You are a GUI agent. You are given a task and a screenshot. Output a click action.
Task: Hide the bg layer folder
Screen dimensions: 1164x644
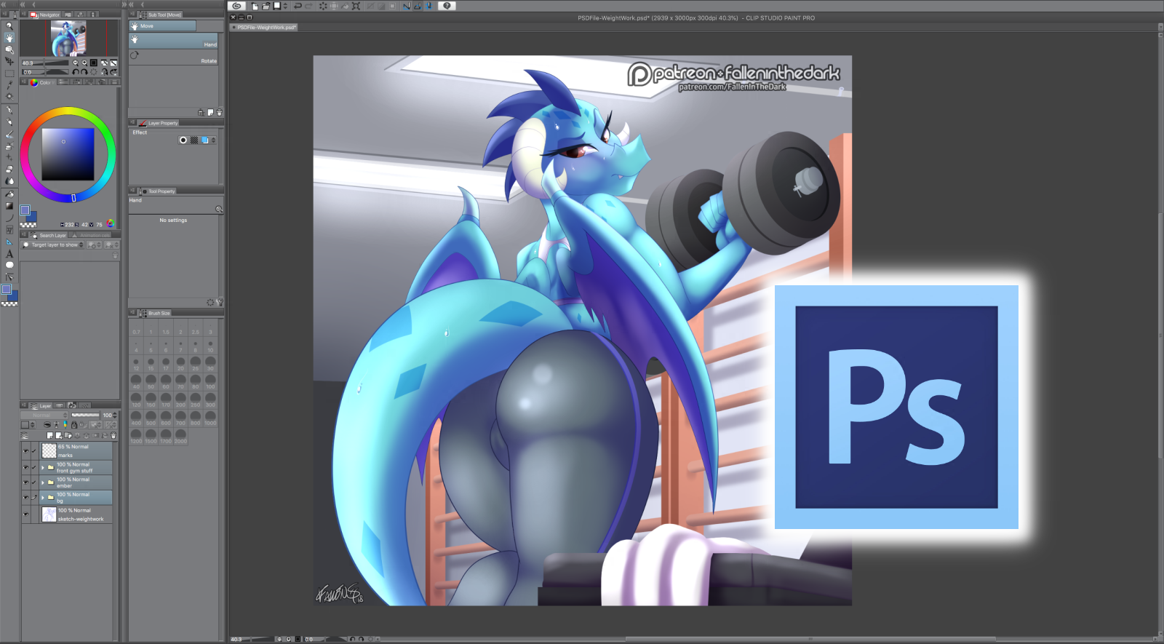(x=25, y=498)
